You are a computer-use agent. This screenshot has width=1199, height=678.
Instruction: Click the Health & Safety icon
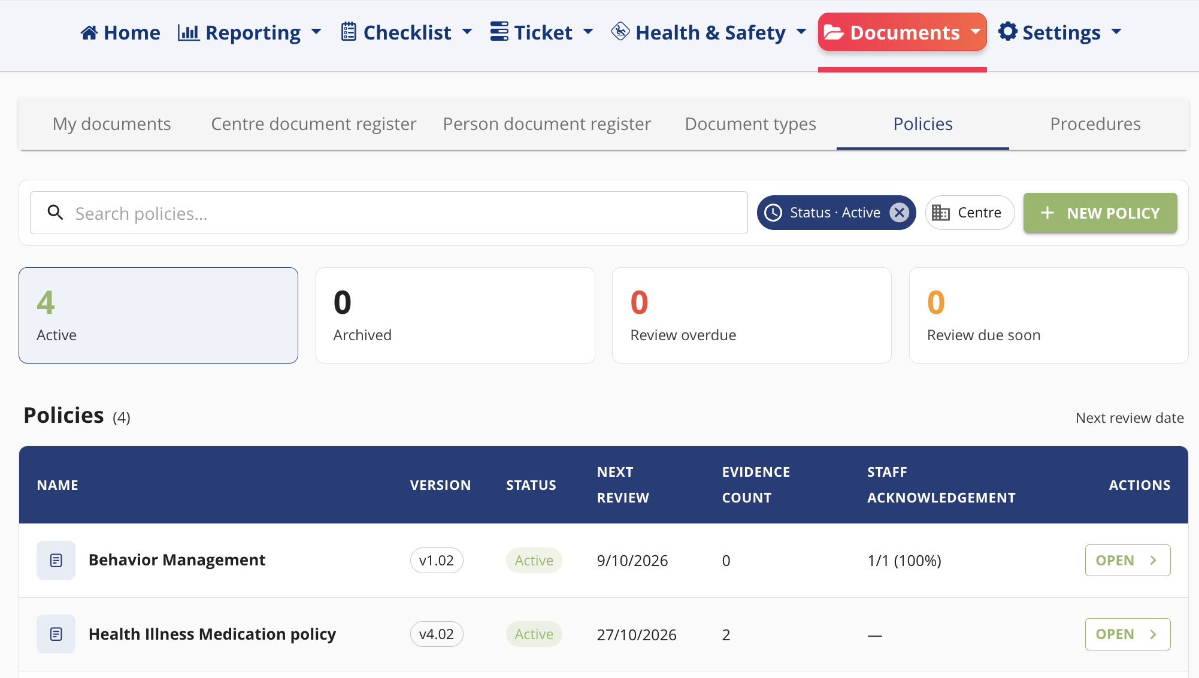(x=620, y=31)
